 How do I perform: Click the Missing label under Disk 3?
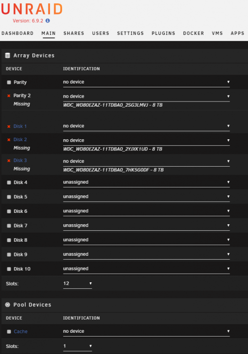coord(22,169)
